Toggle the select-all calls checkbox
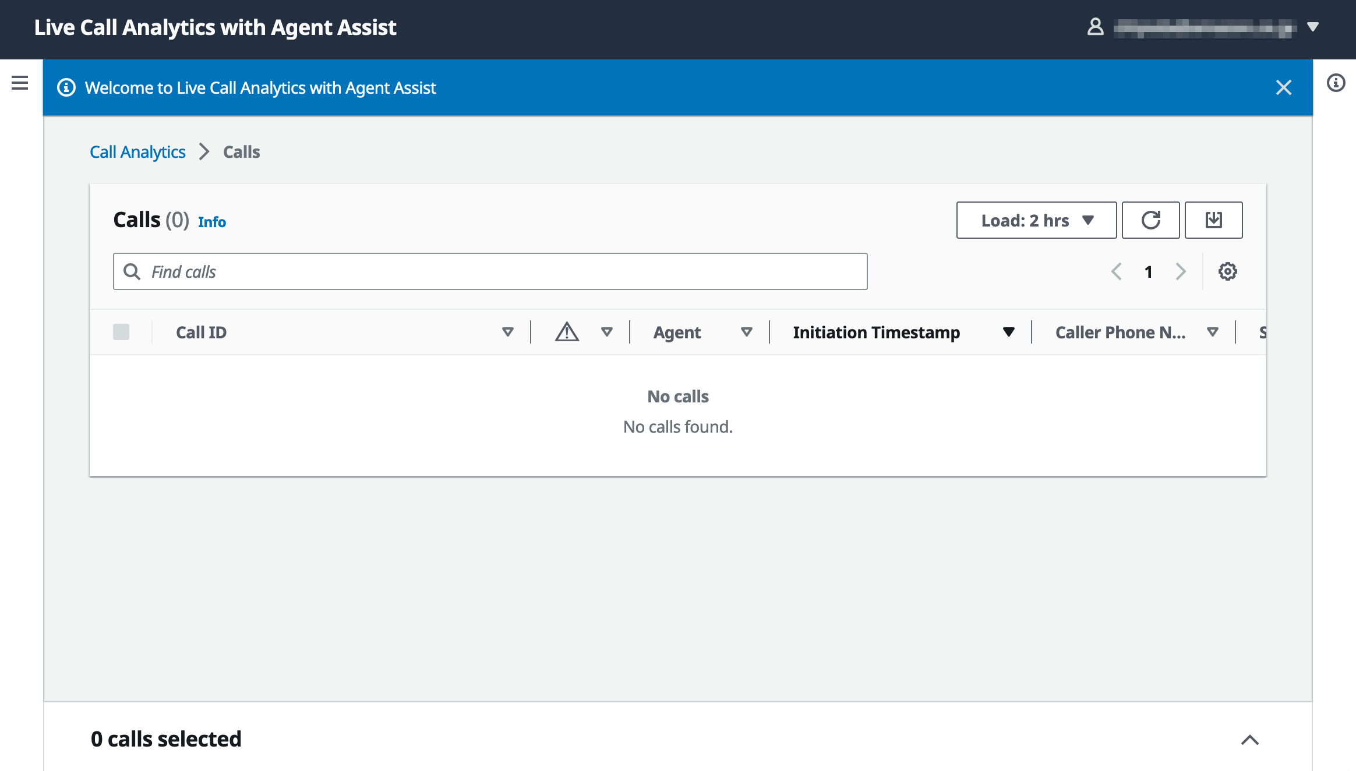 pos(121,332)
